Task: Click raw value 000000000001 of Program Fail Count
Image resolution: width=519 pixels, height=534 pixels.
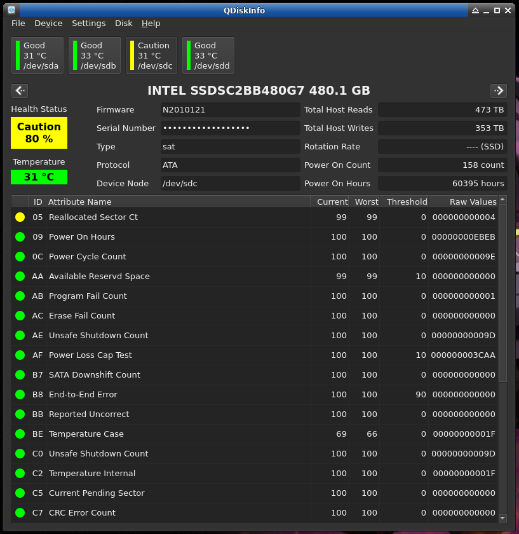Action: pyautogui.click(x=464, y=296)
